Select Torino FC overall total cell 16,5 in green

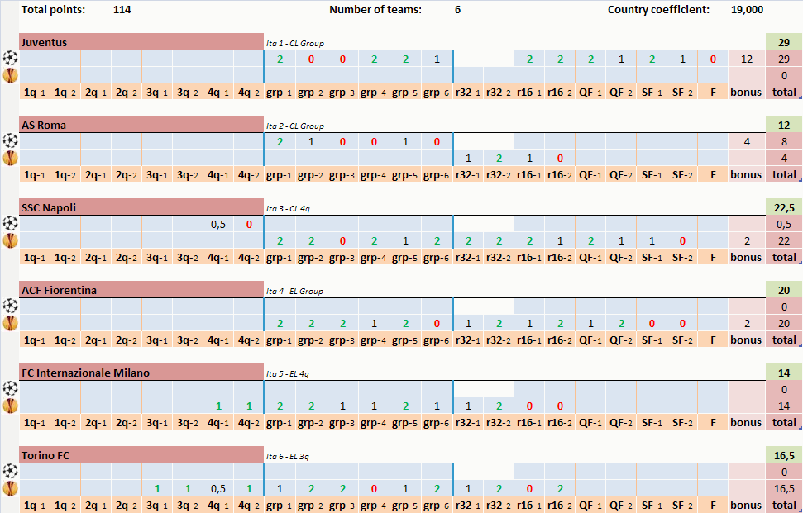784,454
